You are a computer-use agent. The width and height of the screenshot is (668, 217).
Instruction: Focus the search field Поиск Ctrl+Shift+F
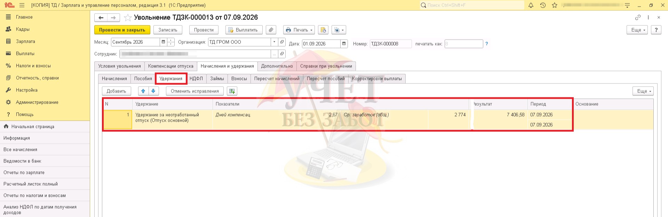[472, 5]
